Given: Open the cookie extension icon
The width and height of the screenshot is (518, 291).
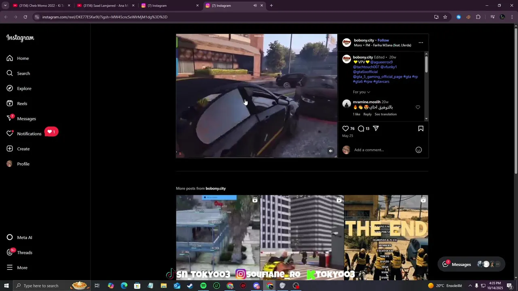Looking at the screenshot, I should (468, 17).
